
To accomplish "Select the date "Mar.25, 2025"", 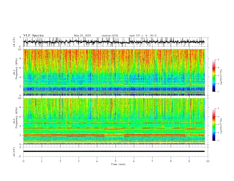I will [x=82, y=35].
